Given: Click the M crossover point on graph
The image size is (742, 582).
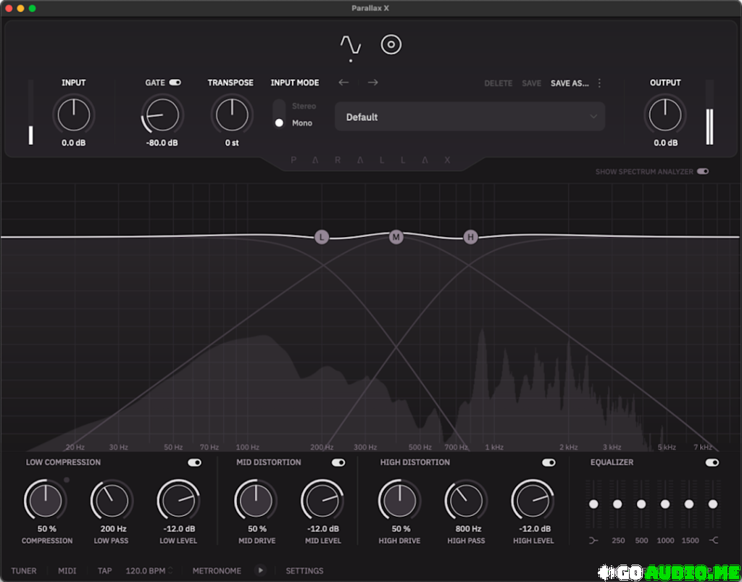Looking at the screenshot, I should click(x=396, y=236).
